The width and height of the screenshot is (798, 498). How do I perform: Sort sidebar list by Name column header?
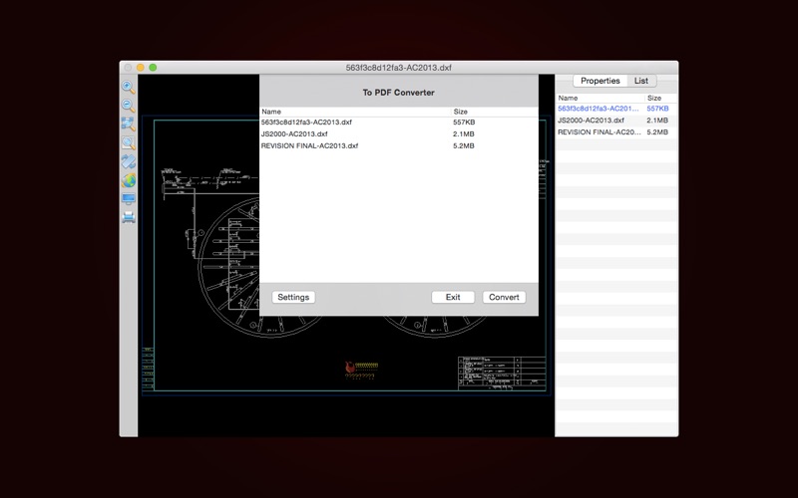tap(568, 98)
